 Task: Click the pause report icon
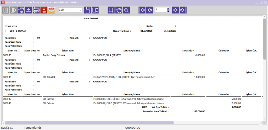pos(6,10)
